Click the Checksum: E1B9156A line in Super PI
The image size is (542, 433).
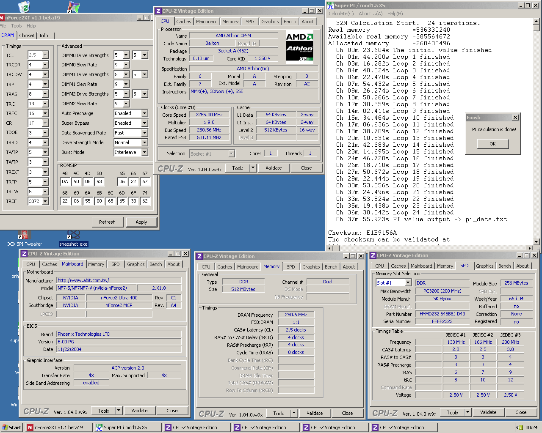pos(362,233)
